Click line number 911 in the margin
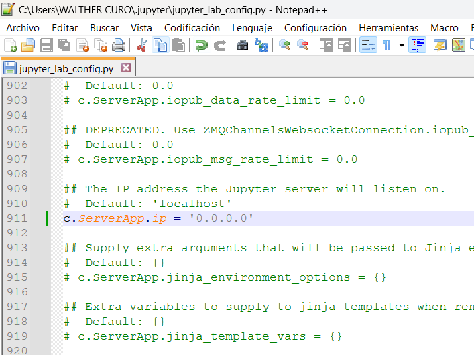Viewport: 474px width, 355px height. [17, 218]
